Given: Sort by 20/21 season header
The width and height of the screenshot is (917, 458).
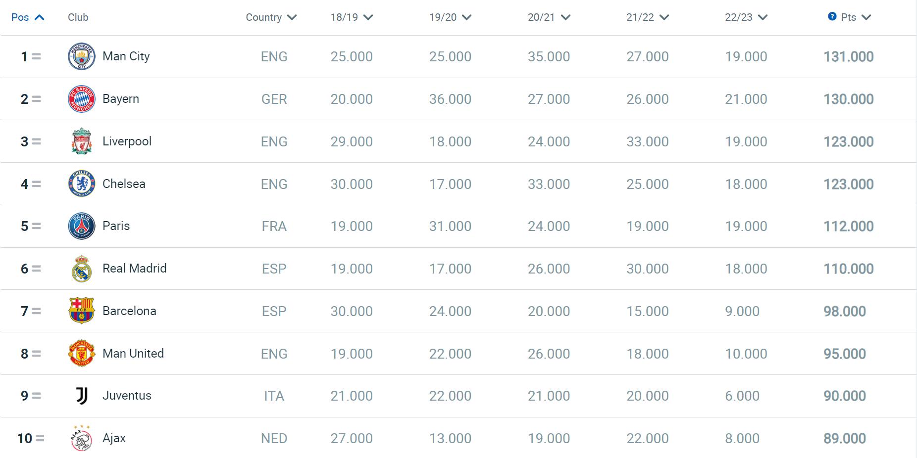Looking at the screenshot, I should tap(548, 17).
